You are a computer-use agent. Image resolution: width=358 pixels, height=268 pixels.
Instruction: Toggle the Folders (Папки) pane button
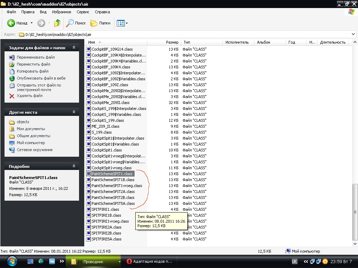click(x=100, y=23)
